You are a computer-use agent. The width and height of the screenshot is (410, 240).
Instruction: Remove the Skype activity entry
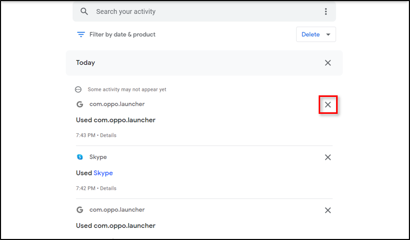click(328, 157)
